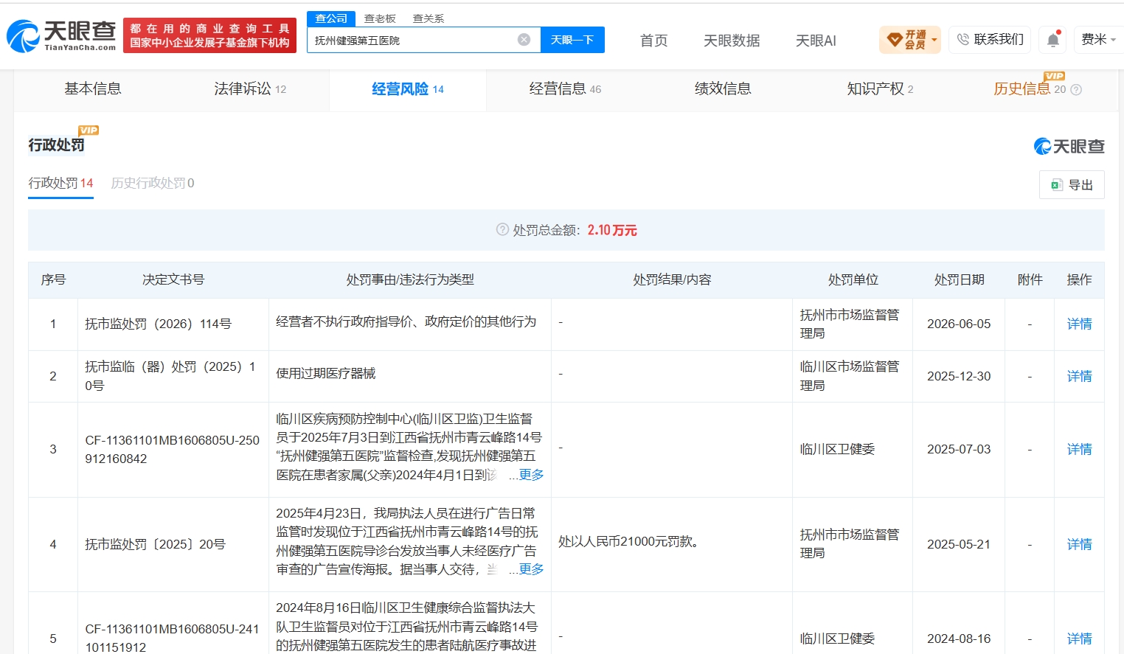Click document number 抚市监处罚（2026）114号
The image size is (1124, 654).
159,324
